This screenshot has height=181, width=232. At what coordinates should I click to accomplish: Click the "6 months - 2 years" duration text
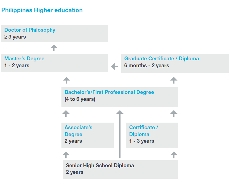coord(147,66)
